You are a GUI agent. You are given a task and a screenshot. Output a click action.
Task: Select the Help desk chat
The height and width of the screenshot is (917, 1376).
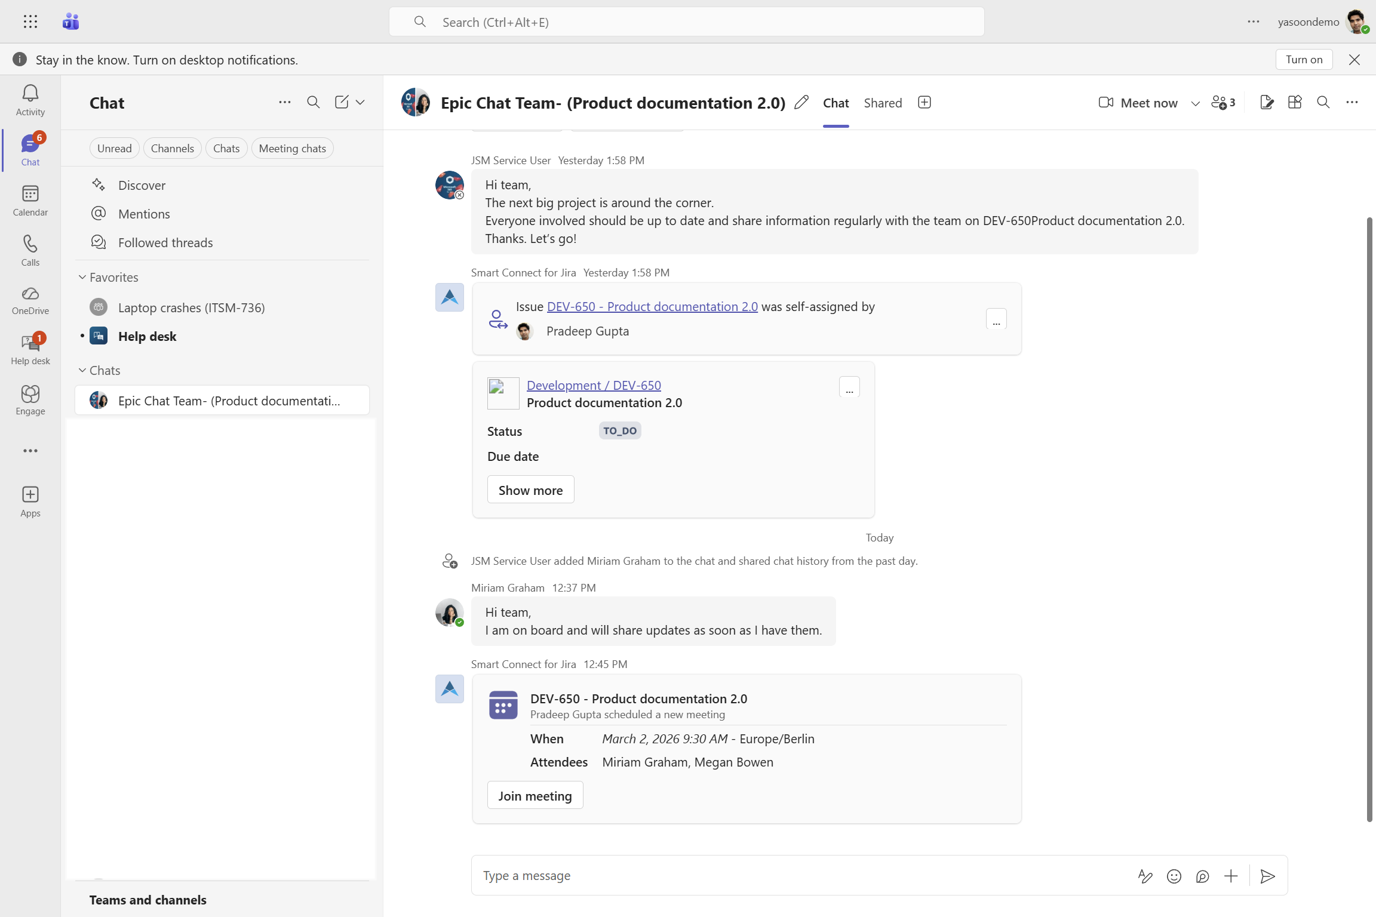tap(147, 336)
